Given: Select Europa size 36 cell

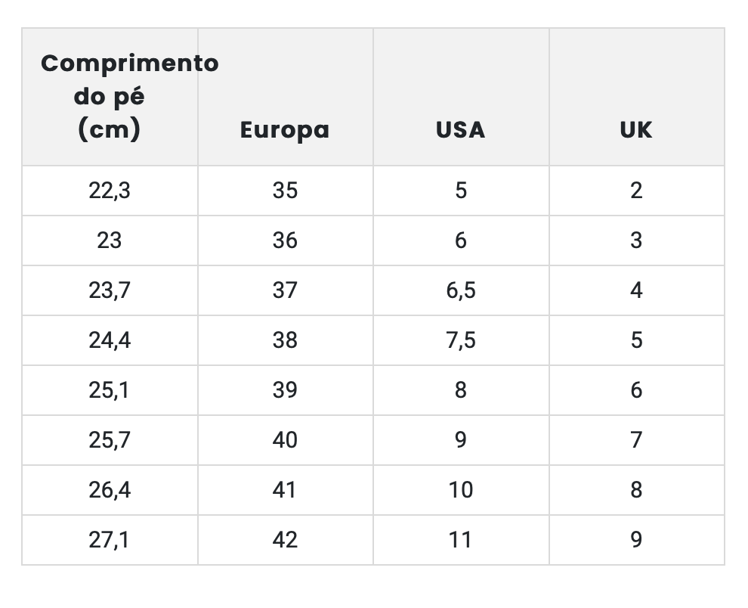Looking at the screenshot, I should (285, 240).
